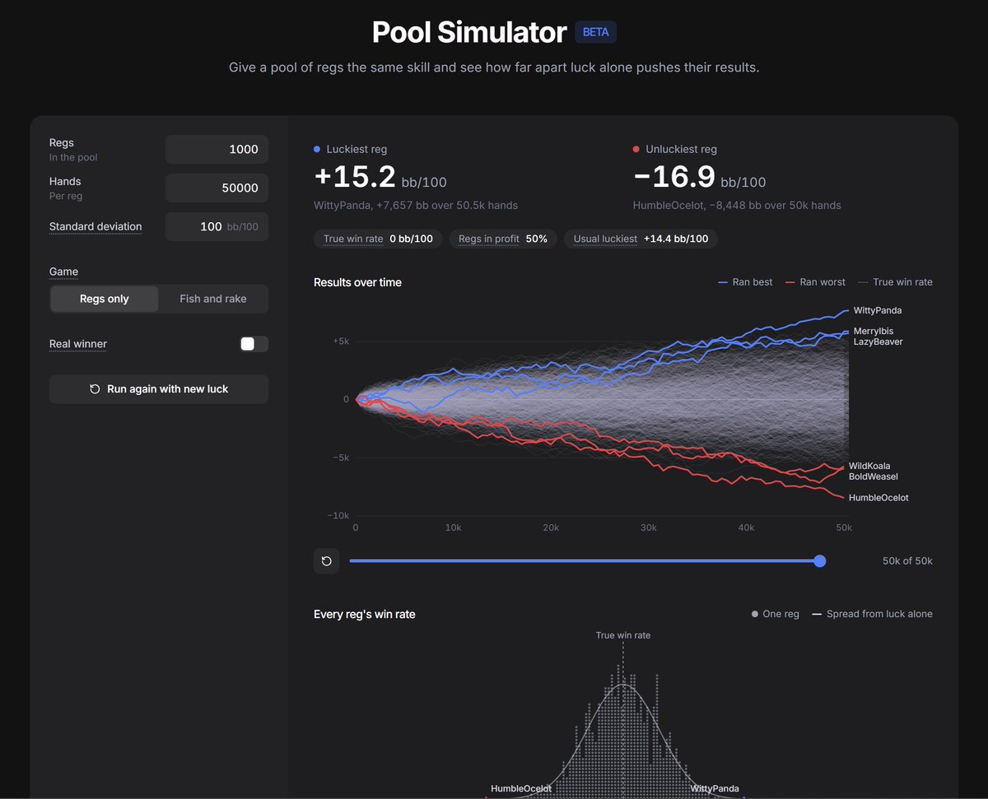Click the Pool Simulator page title

click(469, 32)
